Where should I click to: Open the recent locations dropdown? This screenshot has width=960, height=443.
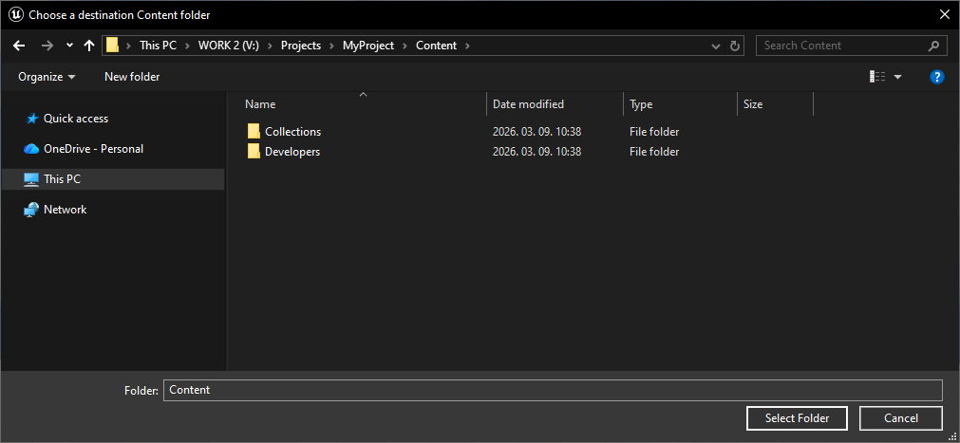tap(69, 46)
